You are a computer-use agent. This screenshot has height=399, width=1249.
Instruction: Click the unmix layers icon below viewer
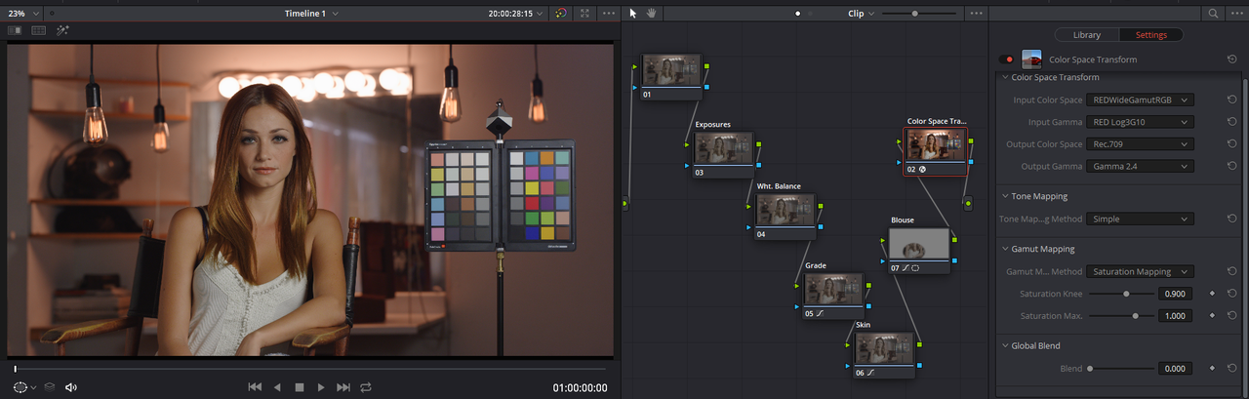click(x=50, y=387)
